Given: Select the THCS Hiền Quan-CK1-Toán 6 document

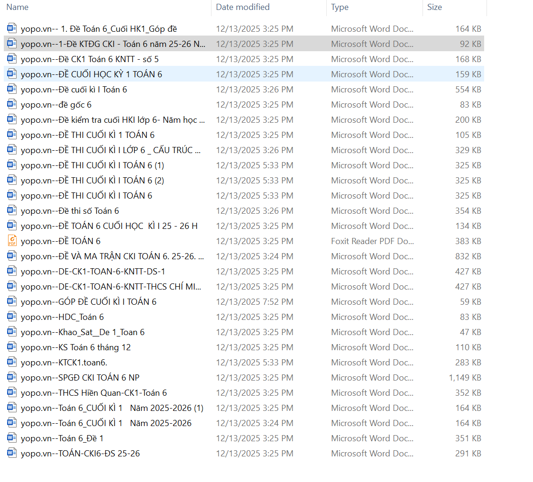Looking at the screenshot, I should tap(93, 393).
